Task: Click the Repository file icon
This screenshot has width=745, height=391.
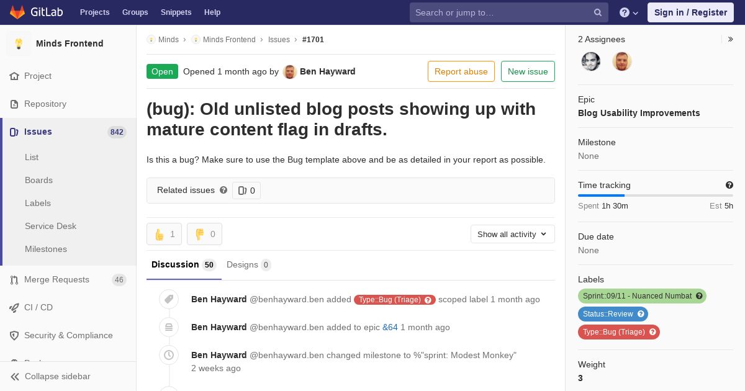Action: click(14, 104)
